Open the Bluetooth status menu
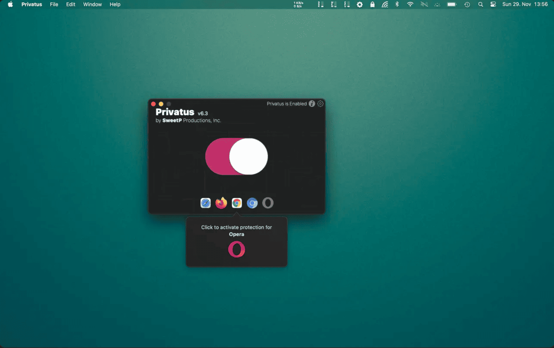This screenshot has height=348, width=554. pos(397,4)
